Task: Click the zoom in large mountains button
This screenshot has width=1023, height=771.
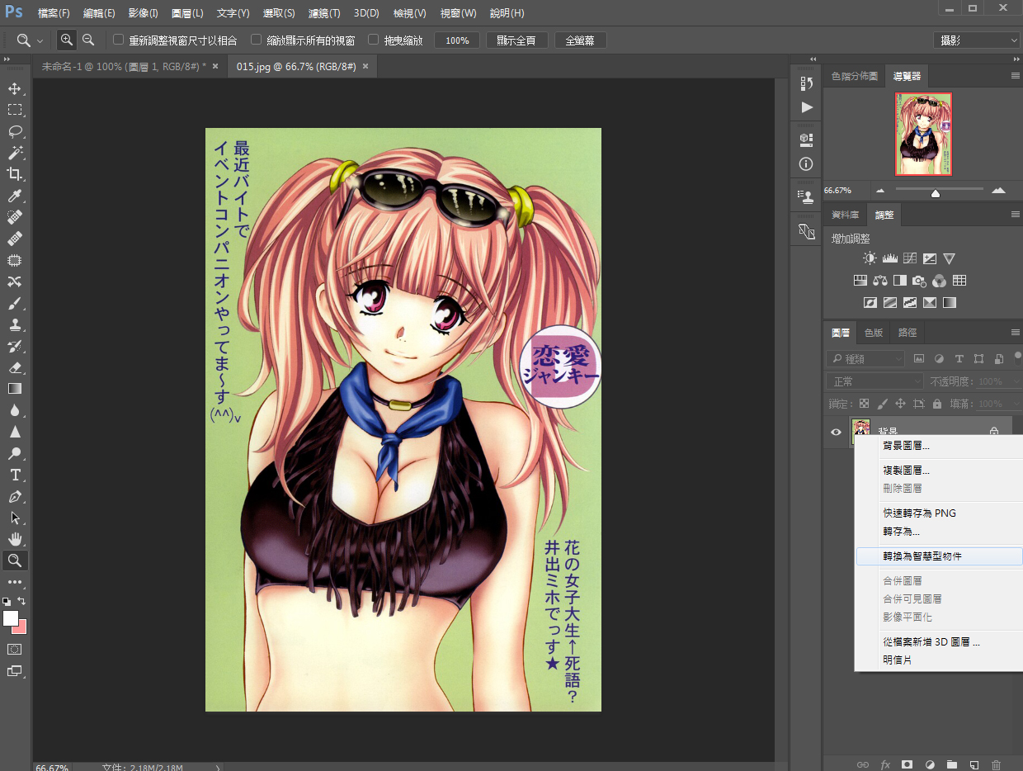Action: click(998, 190)
